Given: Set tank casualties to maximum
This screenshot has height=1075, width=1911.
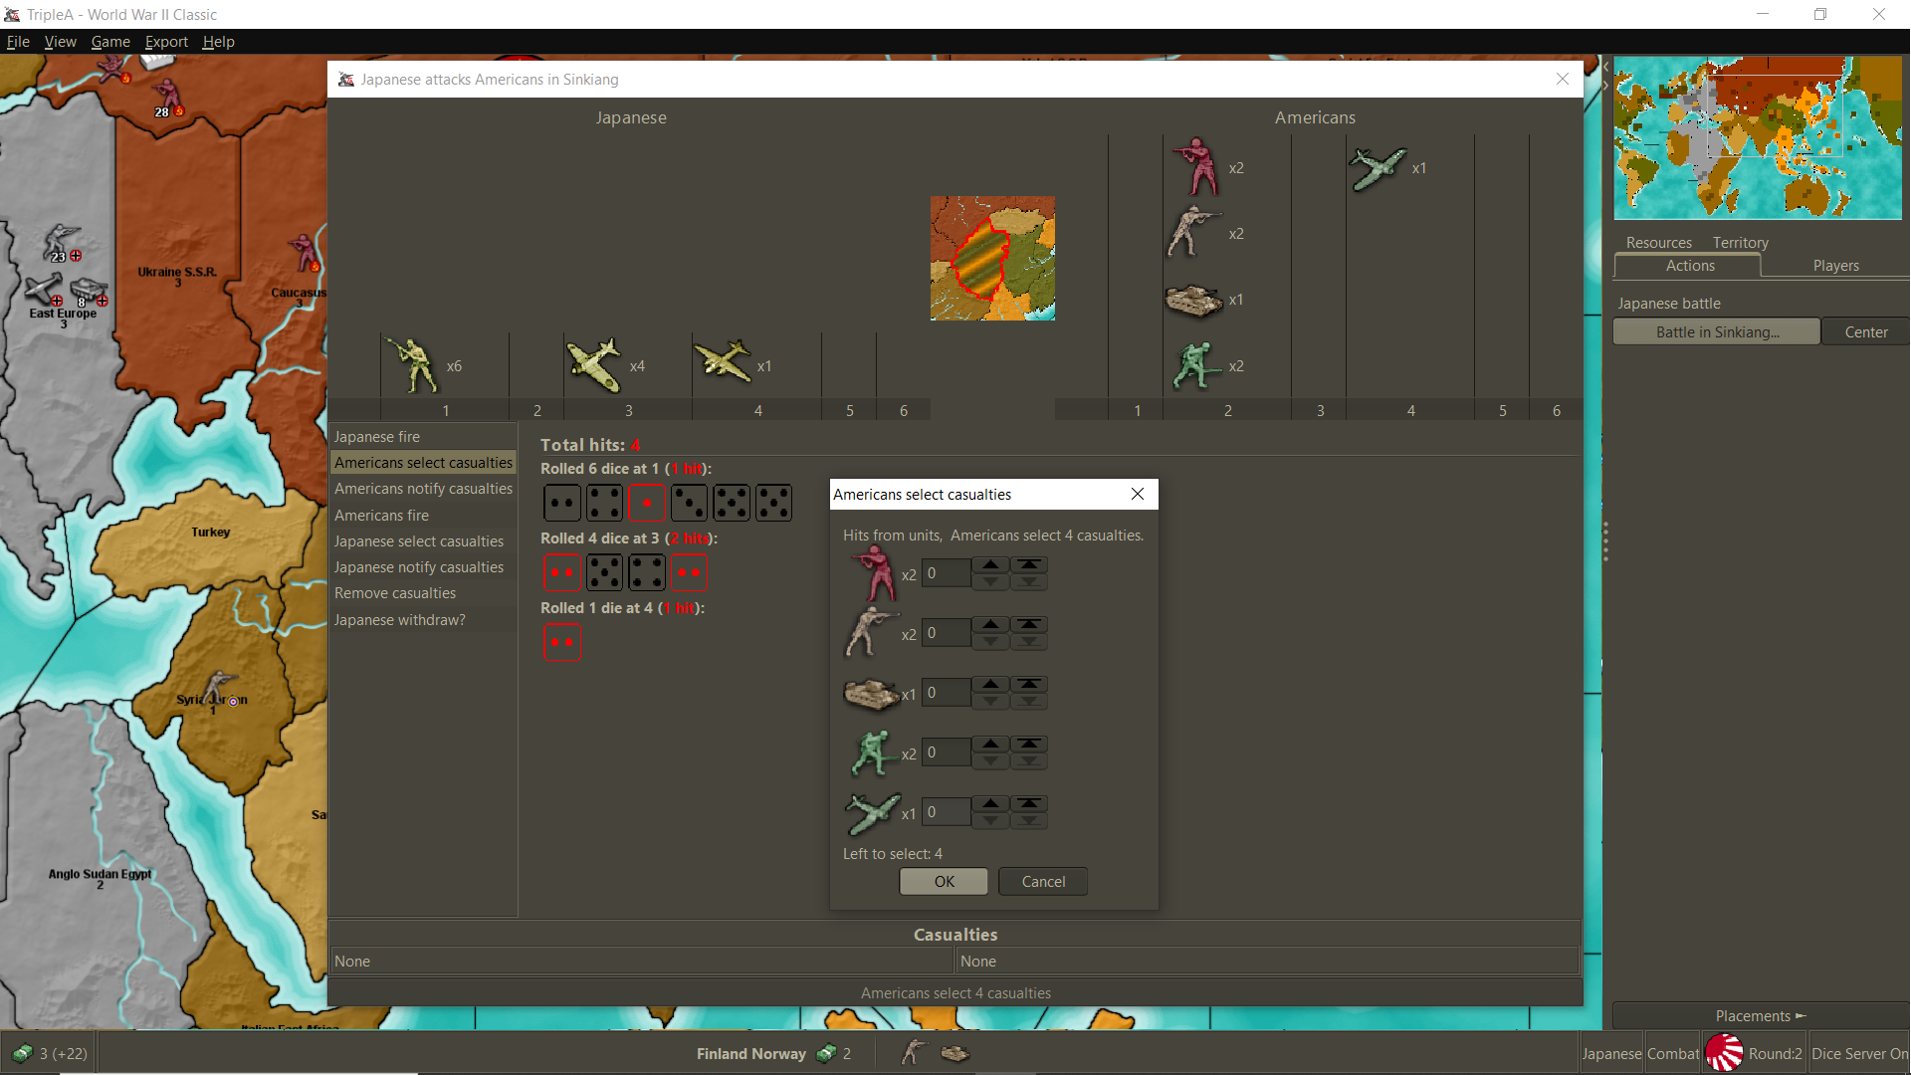Looking at the screenshot, I should (1029, 684).
